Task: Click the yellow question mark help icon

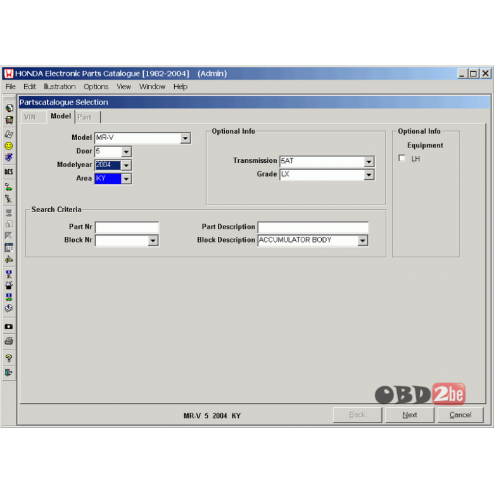Action: click(x=9, y=358)
